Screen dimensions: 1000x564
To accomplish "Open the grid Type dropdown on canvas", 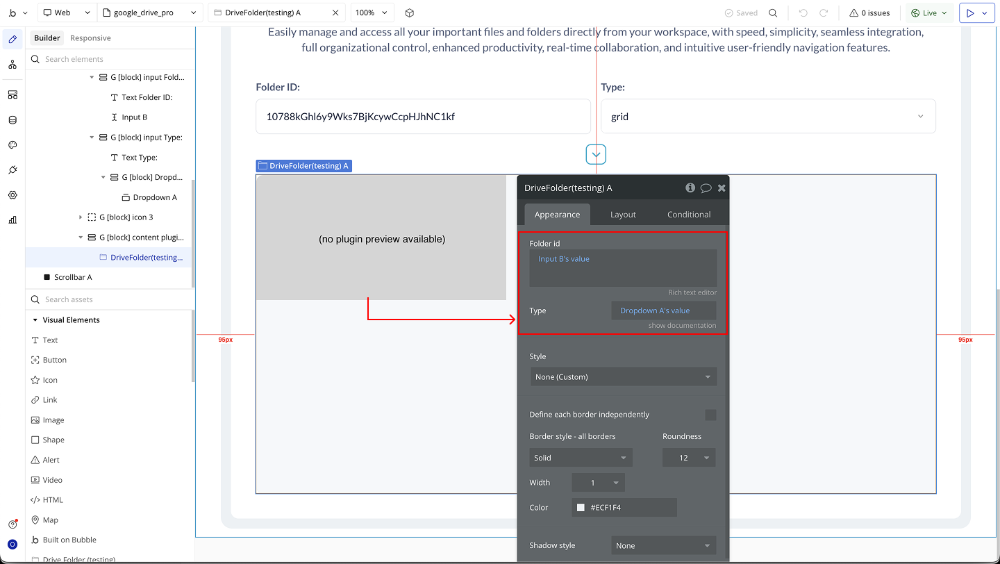I will click(x=768, y=116).
